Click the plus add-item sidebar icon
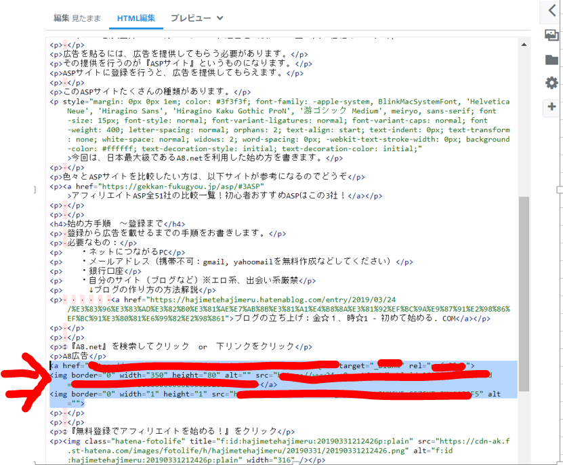The width and height of the screenshot is (563, 465). [x=551, y=106]
